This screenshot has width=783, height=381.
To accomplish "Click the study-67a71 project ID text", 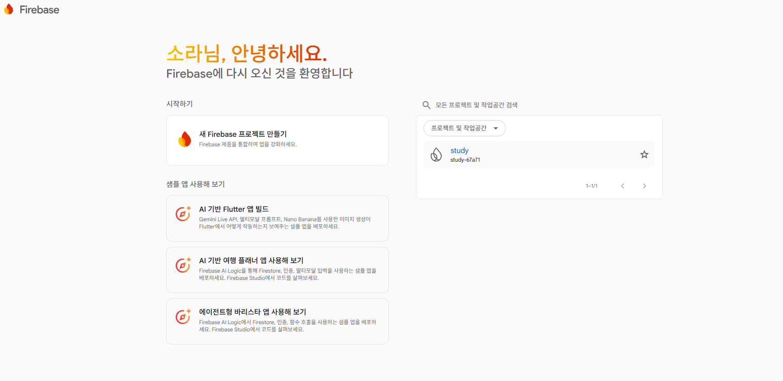I will (x=465, y=160).
